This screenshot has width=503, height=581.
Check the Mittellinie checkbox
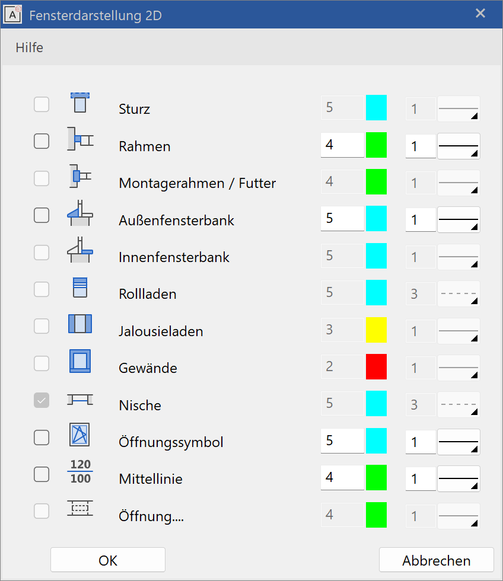pos(42,474)
